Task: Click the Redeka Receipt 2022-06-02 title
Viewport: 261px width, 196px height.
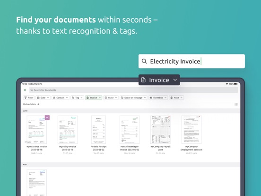Action: click(98, 148)
